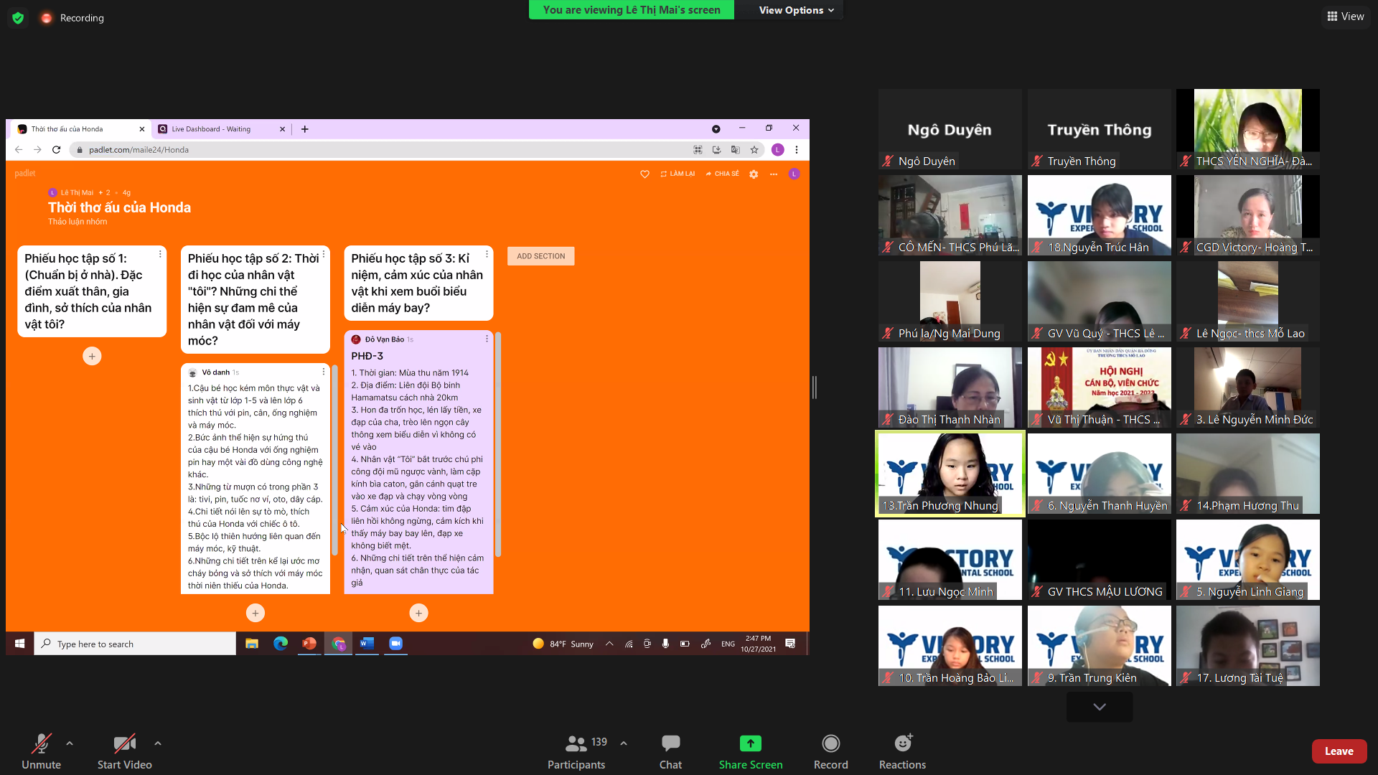Click the ADD SECTION button
This screenshot has width=1378, height=775.
click(540, 256)
